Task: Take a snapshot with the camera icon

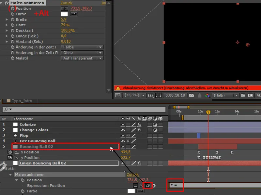Action: [x=192, y=95]
